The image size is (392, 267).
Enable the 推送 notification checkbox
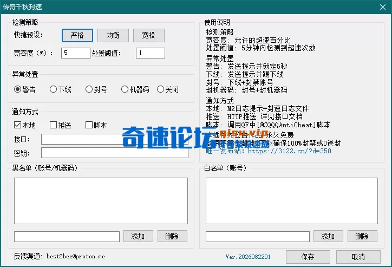[61, 125]
